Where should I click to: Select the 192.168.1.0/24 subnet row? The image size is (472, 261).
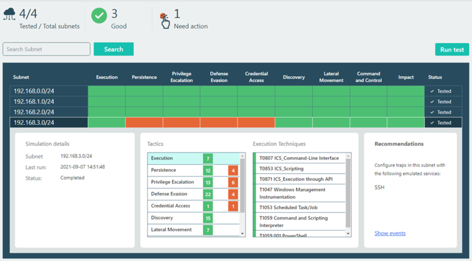[x=48, y=102]
